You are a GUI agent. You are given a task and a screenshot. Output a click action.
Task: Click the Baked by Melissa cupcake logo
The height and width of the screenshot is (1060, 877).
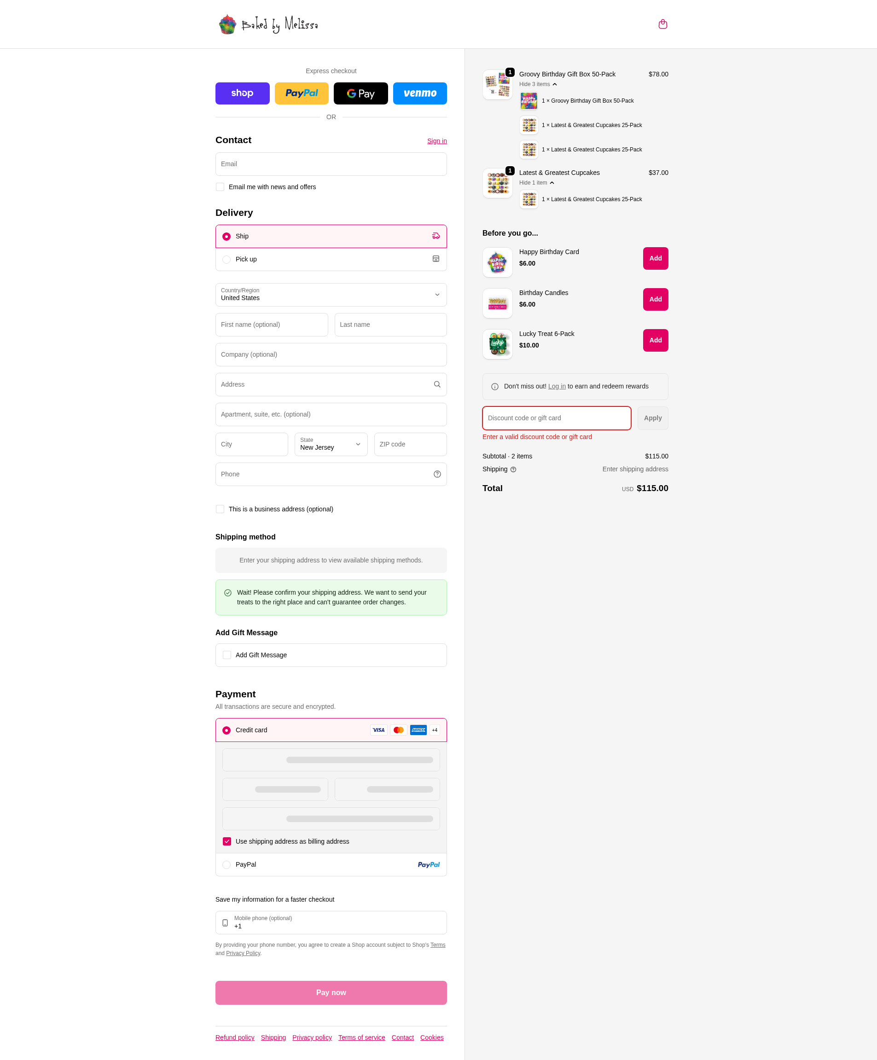(268, 24)
